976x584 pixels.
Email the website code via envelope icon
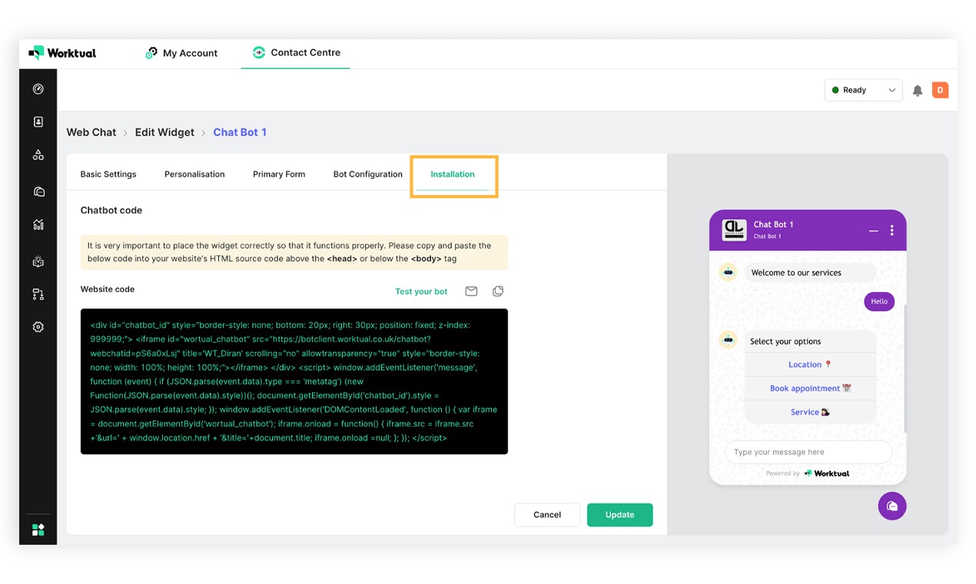click(x=471, y=291)
